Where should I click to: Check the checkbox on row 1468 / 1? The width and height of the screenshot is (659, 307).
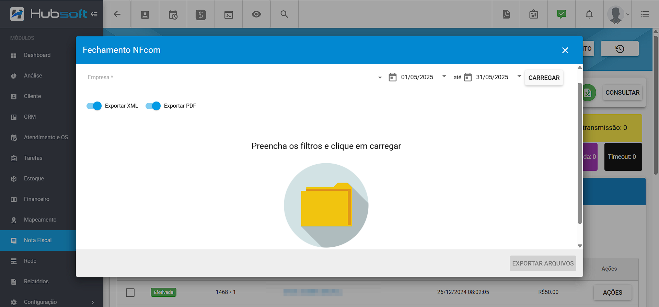[x=130, y=292]
